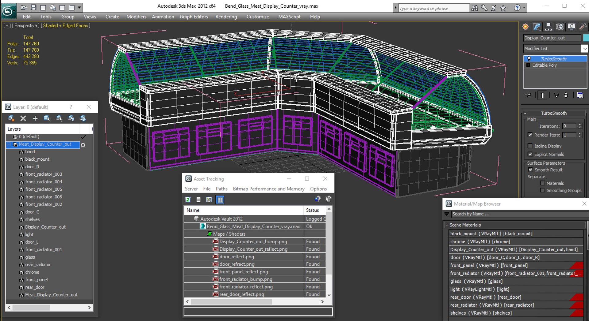The height and width of the screenshot is (321, 589).
Task: Click Configure Modifier Sets icon
Action: [x=580, y=95]
